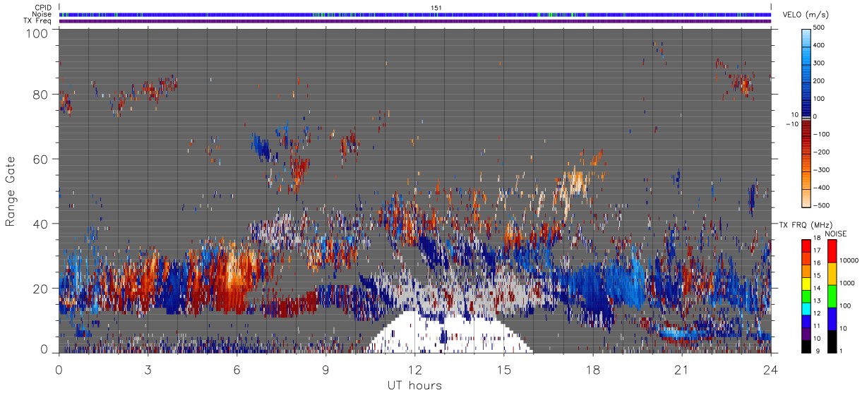Click the 18 tick on UT hours axis
Image resolution: width=867 pixels, height=400 pixels.
[593, 370]
